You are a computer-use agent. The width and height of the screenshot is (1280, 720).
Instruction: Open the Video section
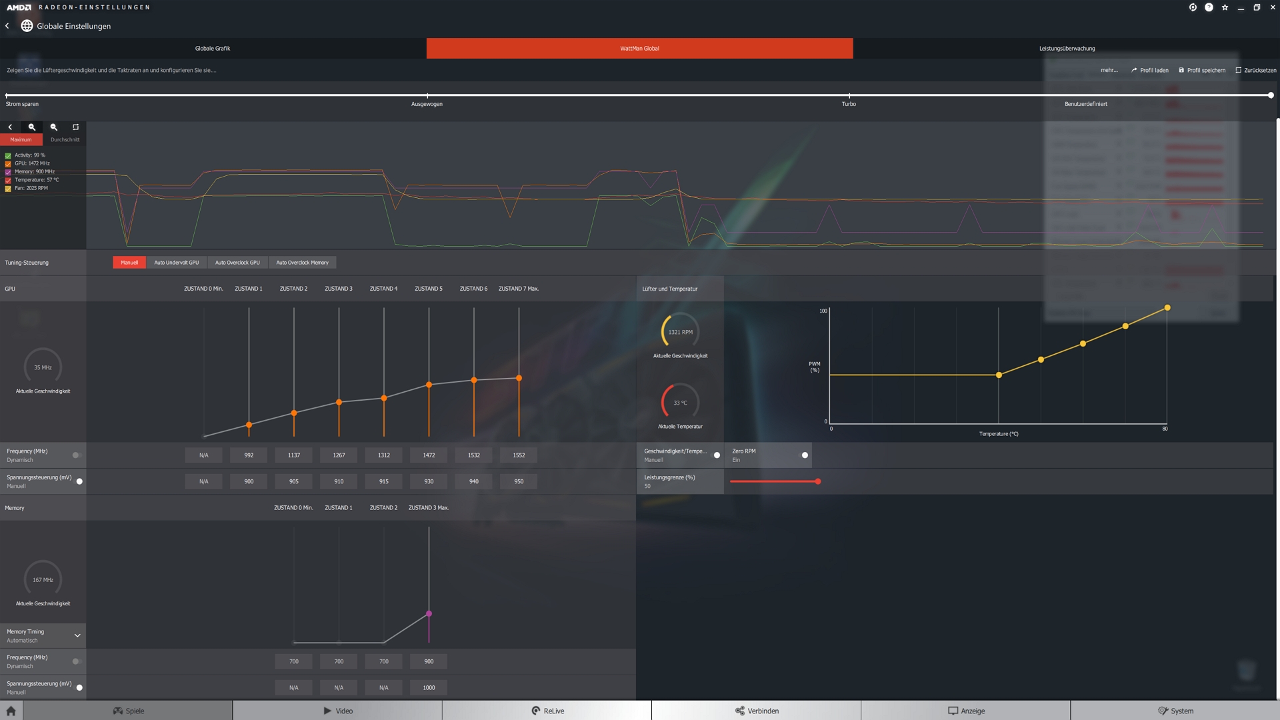pos(337,711)
